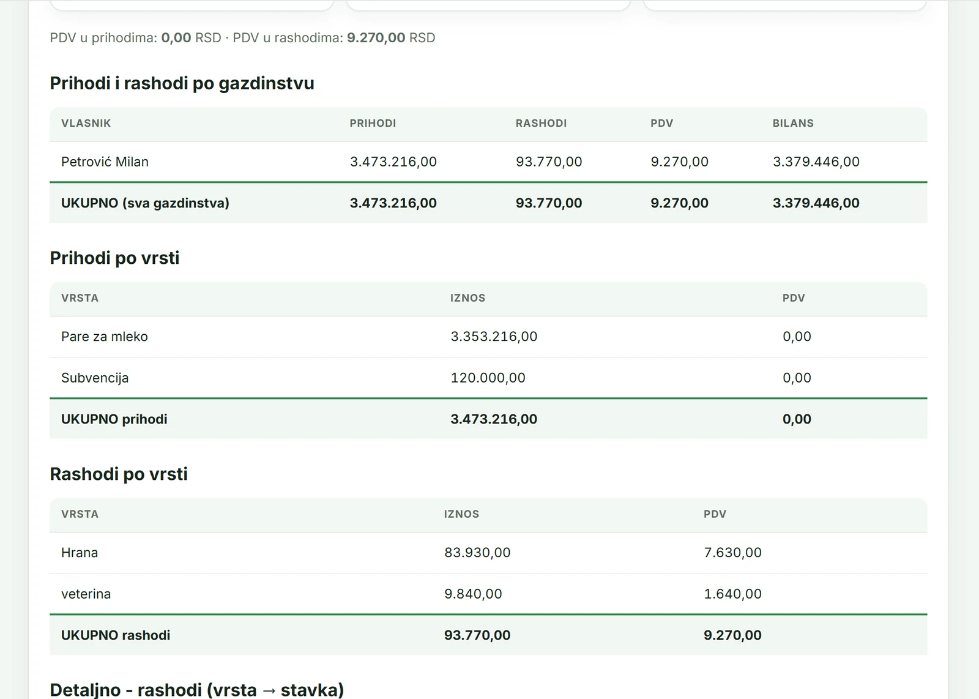979x699 pixels.
Task: Click the 'Prihodi i rashodi po gazdinstvu' heading
Action: point(182,83)
